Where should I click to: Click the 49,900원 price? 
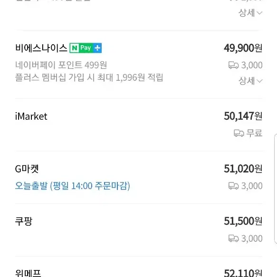(x=243, y=48)
